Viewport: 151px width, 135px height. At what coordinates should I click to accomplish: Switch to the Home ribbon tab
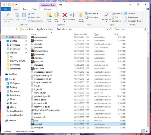[15, 9]
